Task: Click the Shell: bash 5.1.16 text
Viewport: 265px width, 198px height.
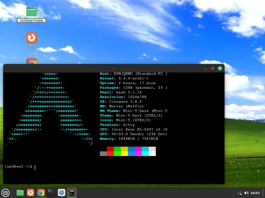Action: pos(121,92)
